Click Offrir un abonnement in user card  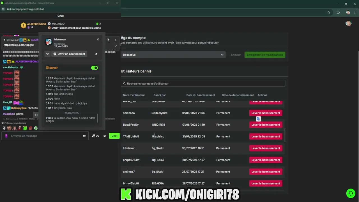click(69, 54)
